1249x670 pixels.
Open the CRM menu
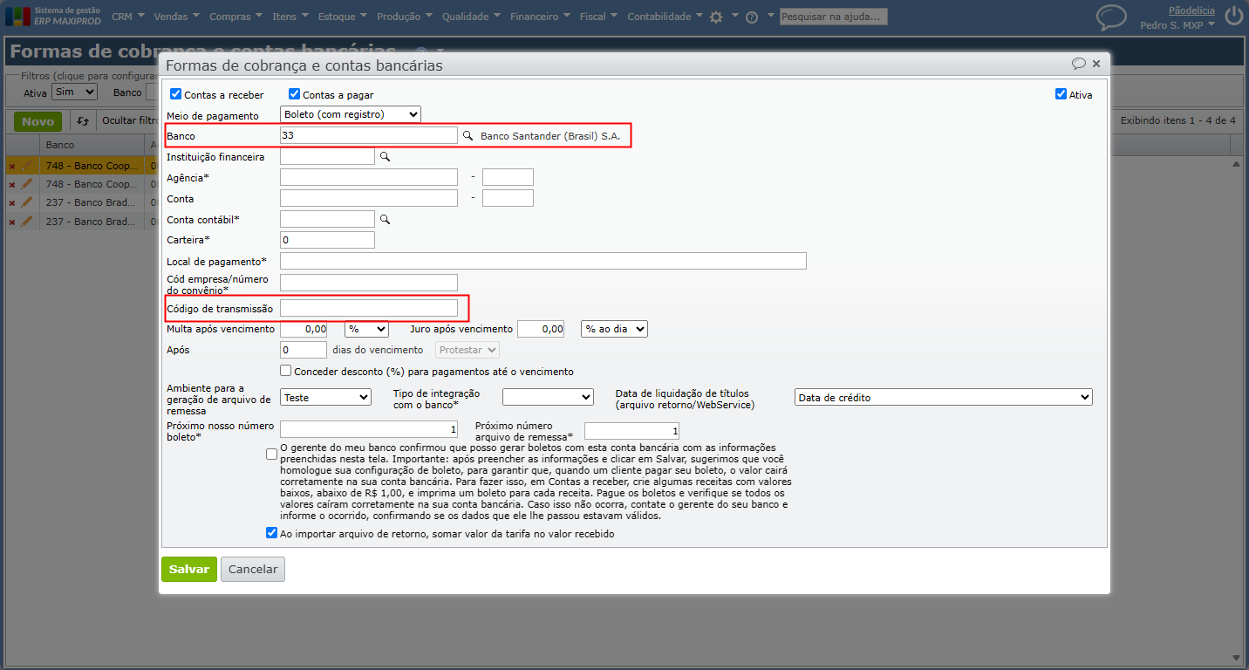tap(128, 17)
